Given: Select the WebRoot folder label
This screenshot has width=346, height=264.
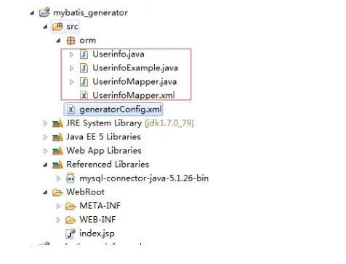Looking at the screenshot, I should 86,192.
